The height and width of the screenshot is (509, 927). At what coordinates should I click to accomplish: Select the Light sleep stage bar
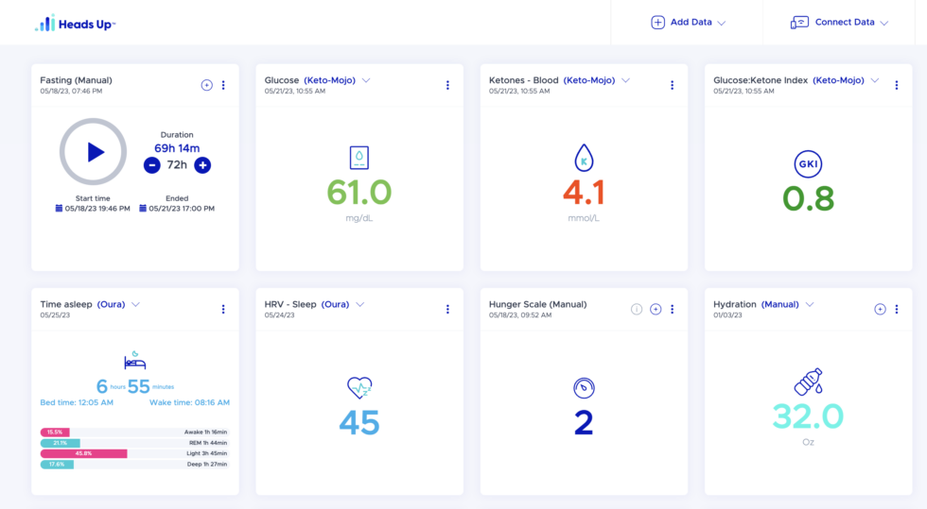coord(83,453)
